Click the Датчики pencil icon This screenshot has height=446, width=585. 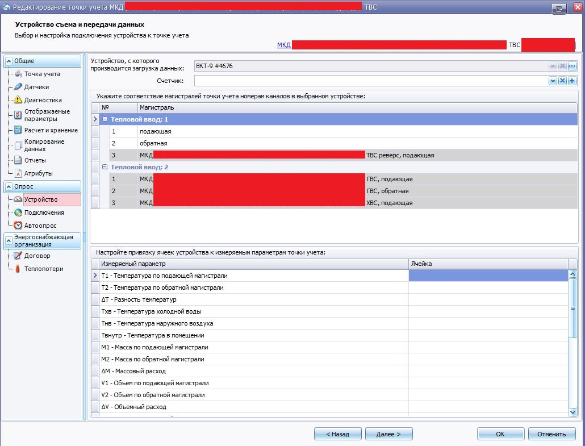(x=18, y=87)
